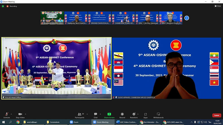This screenshot has height=125, width=223.
Task: Start recording with Record button
Action: point(122,115)
